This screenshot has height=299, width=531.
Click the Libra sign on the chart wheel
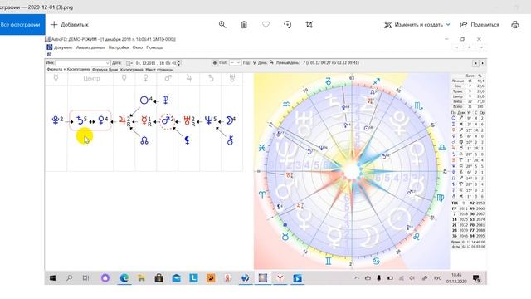point(442,148)
